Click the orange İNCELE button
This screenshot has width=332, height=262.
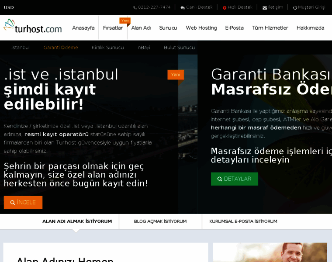tap(23, 203)
